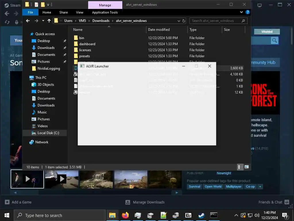The width and height of the screenshot is (294, 221).
Task: Open Quick Access Toolbar customize dropdown
Action: (48, 5)
